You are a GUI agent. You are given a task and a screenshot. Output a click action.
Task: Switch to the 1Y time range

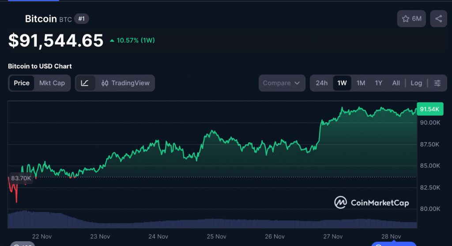coord(378,83)
